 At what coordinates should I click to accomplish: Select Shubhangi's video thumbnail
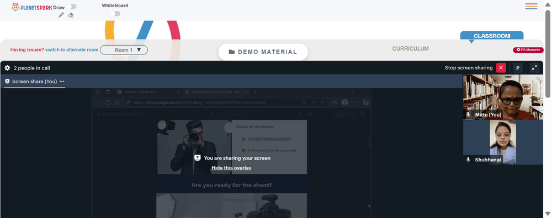pyautogui.click(x=503, y=142)
